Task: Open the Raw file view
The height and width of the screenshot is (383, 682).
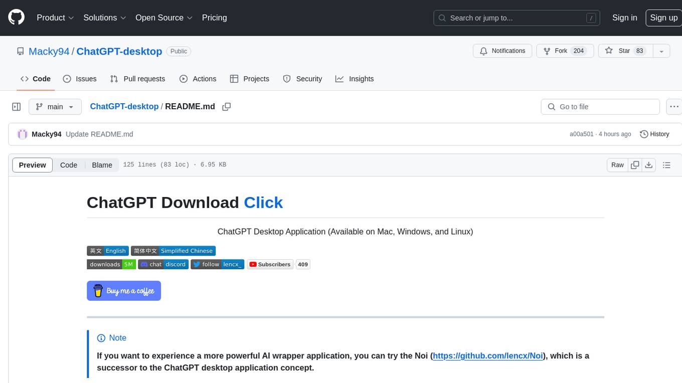Action: [617, 165]
